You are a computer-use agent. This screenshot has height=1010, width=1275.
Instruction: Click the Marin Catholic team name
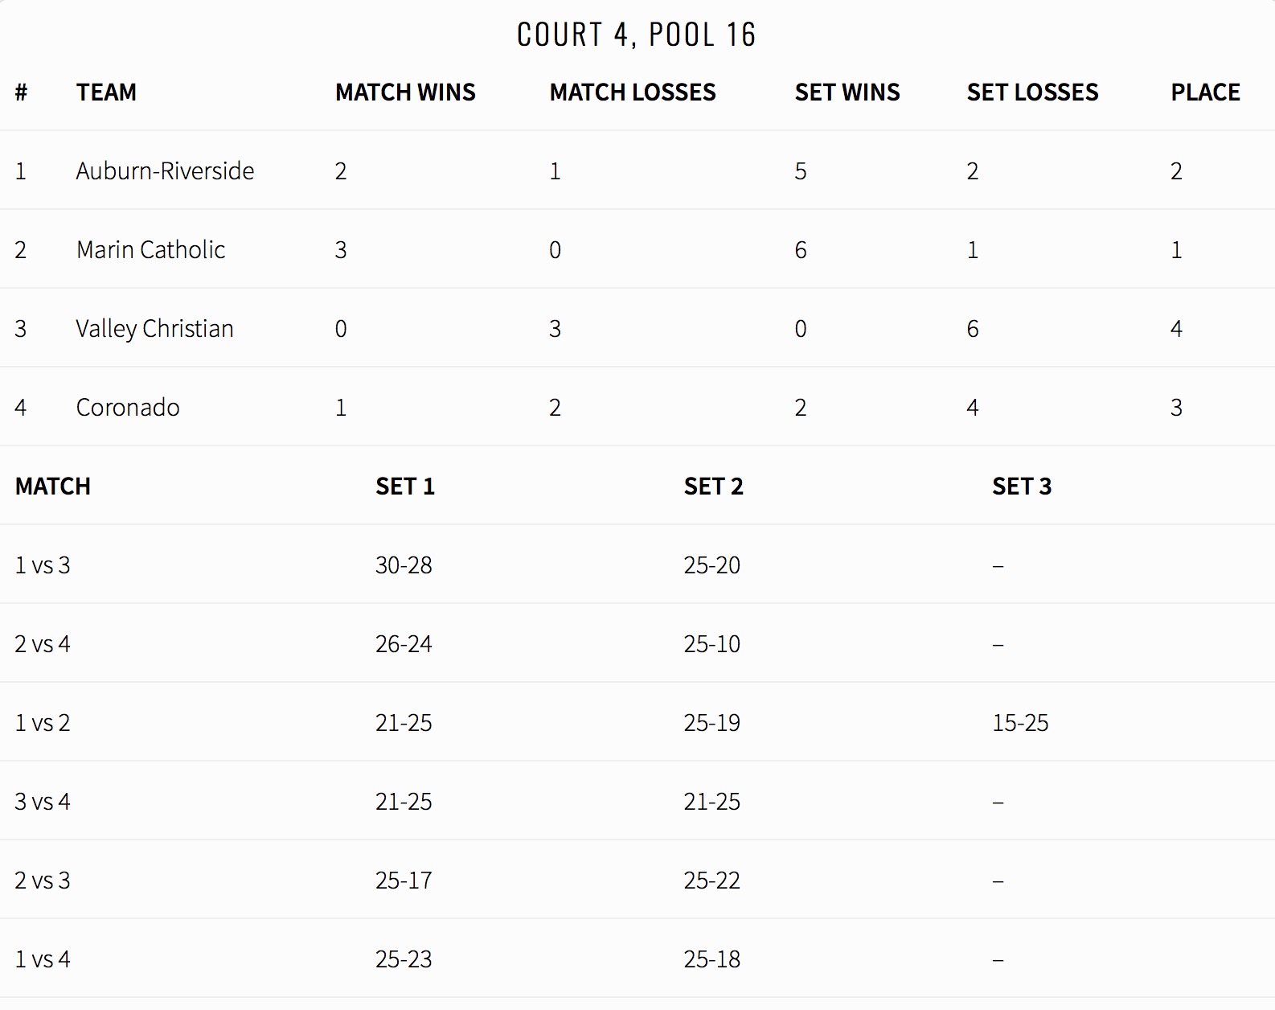point(150,249)
